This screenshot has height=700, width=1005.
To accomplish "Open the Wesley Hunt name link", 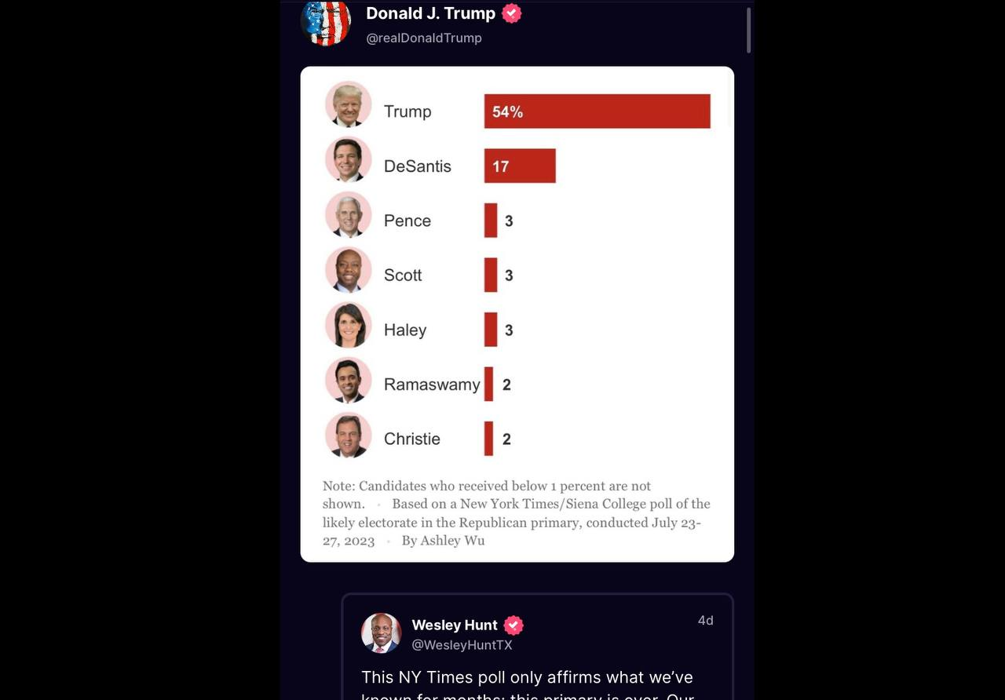I will click(x=455, y=625).
